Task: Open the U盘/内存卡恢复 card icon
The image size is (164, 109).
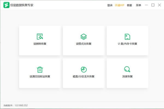Action: (127, 37)
